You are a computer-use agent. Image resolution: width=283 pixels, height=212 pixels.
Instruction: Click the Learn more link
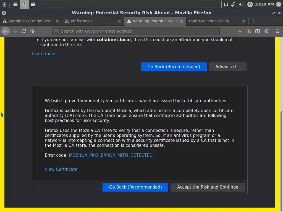46,54
